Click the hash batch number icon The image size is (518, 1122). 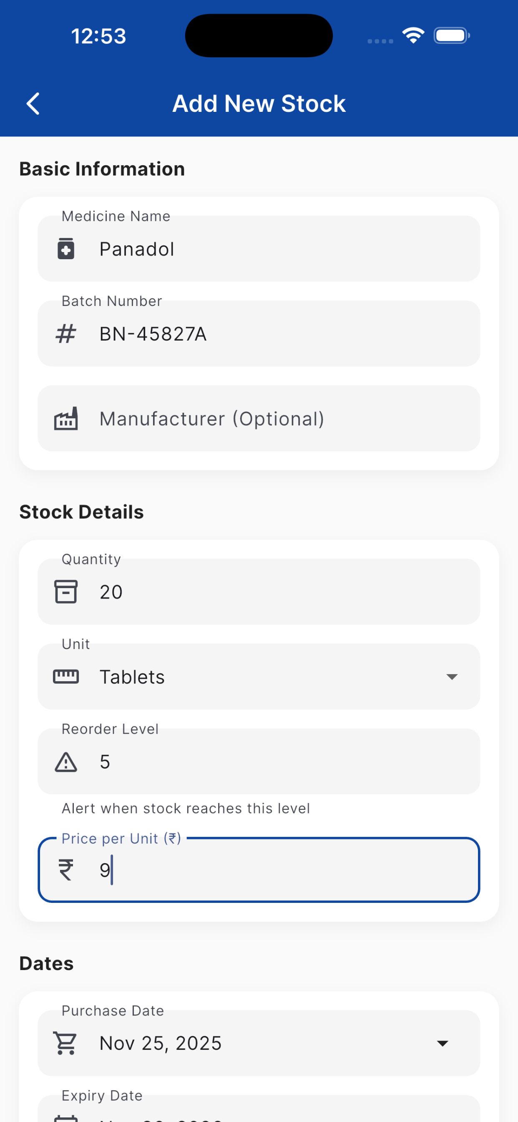(x=66, y=334)
